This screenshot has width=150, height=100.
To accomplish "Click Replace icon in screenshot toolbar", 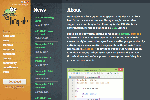I will click(111, 73).
